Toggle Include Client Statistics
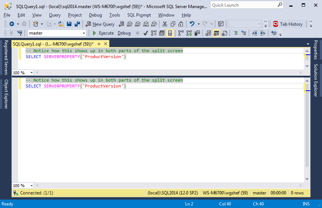This screenshot has height=208, width=322. (x=197, y=33)
